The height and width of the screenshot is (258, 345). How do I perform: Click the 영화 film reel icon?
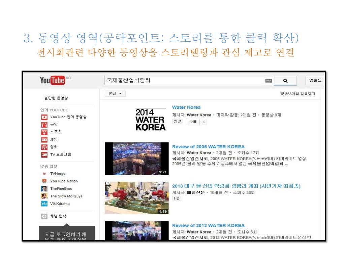tap(44, 147)
